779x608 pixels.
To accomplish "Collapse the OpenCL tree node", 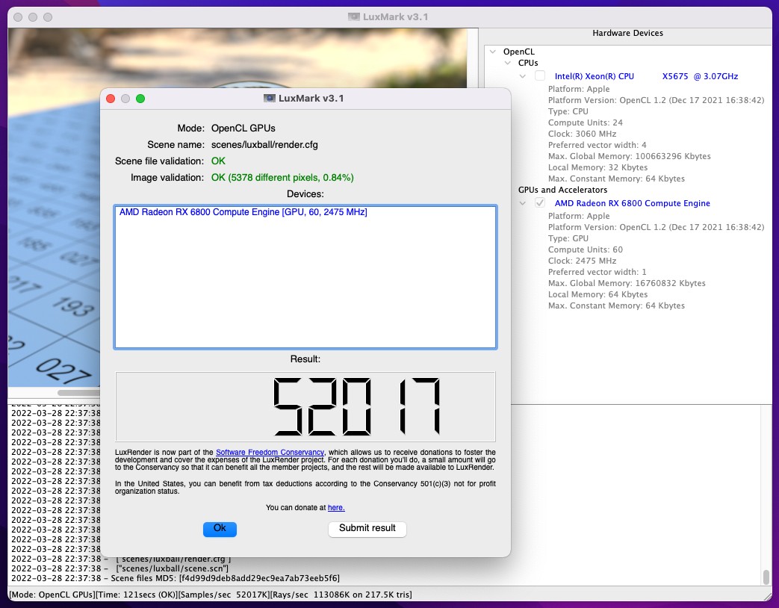I will (492, 51).
